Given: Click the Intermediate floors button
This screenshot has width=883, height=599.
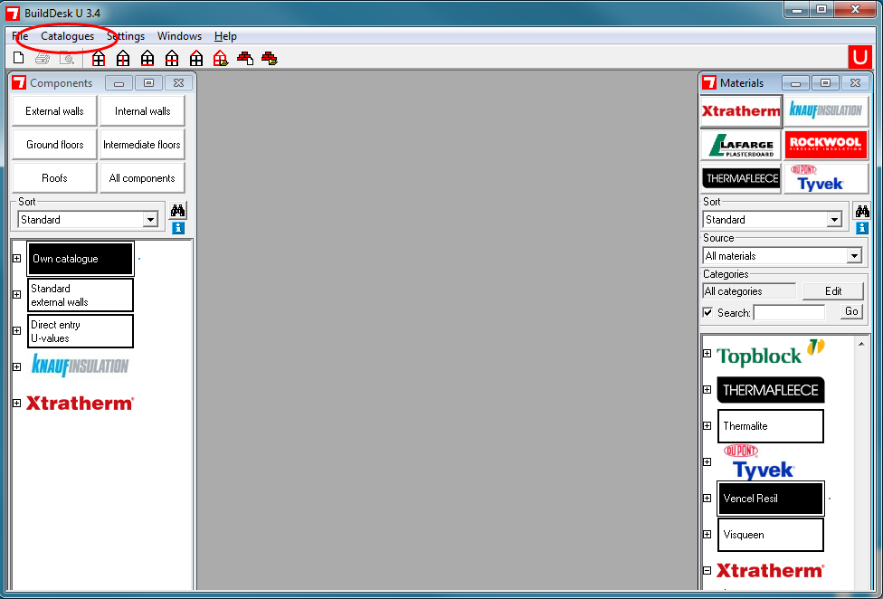Looking at the screenshot, I should tap(142, 145).
